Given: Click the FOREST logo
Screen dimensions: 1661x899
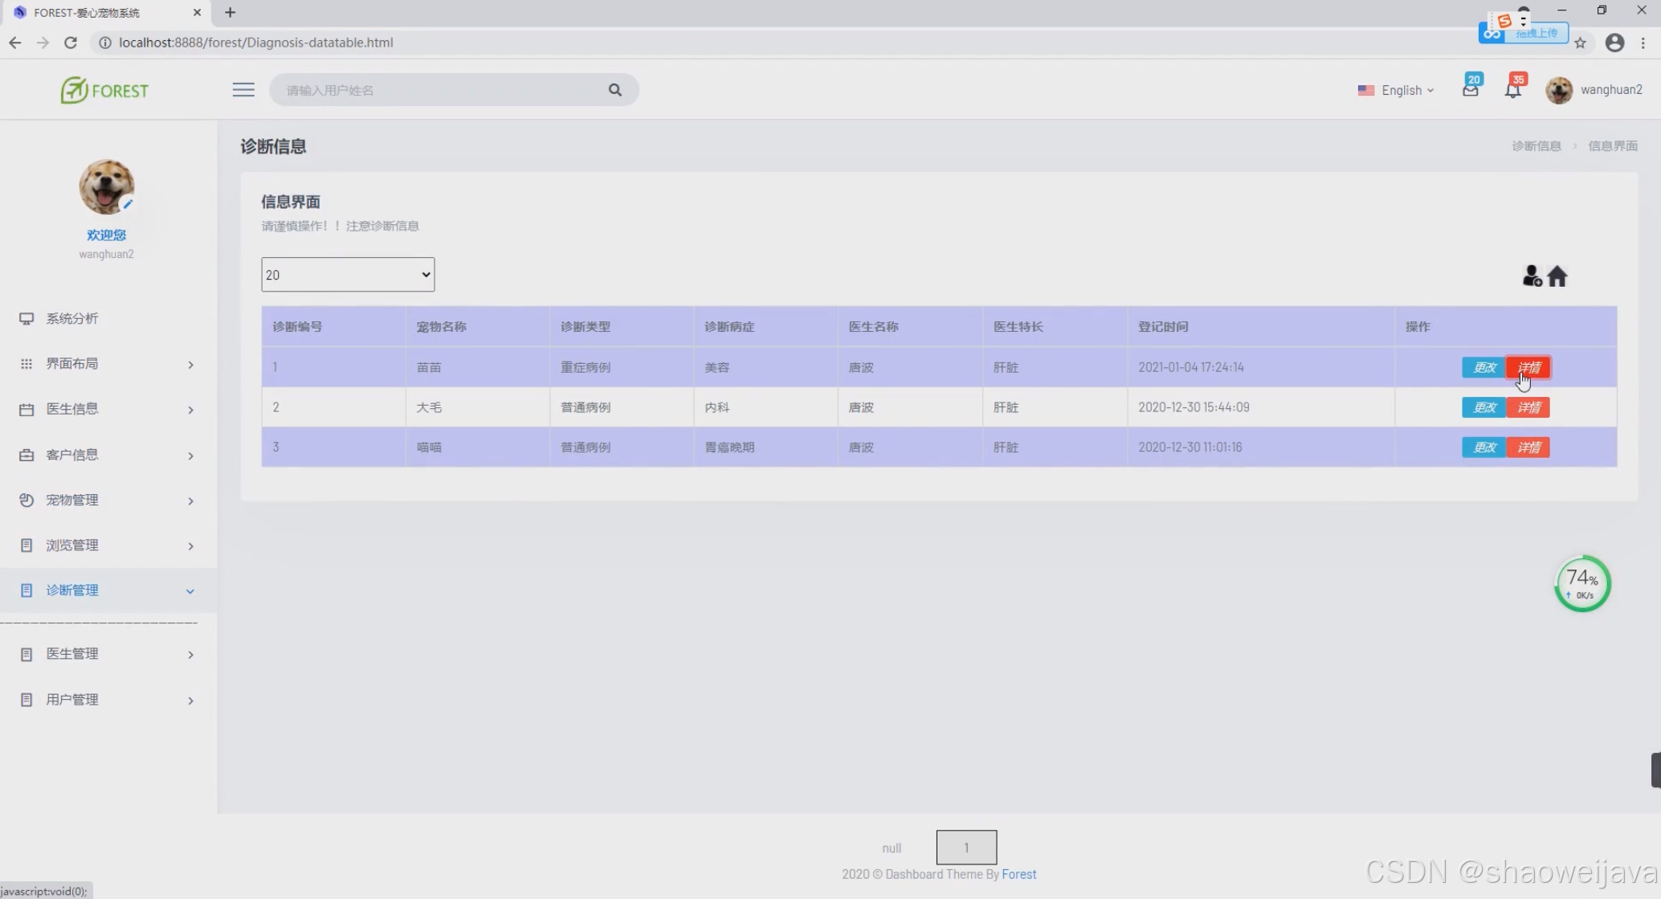Looking at the screenshot, I should coord(105,90).
